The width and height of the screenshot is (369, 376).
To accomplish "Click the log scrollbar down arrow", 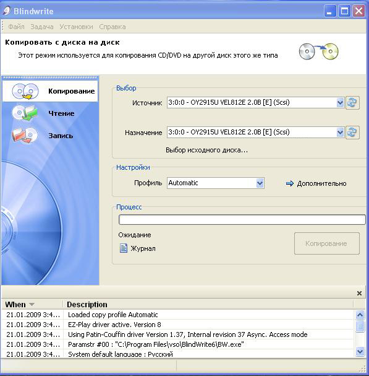I will click(360, 352).
